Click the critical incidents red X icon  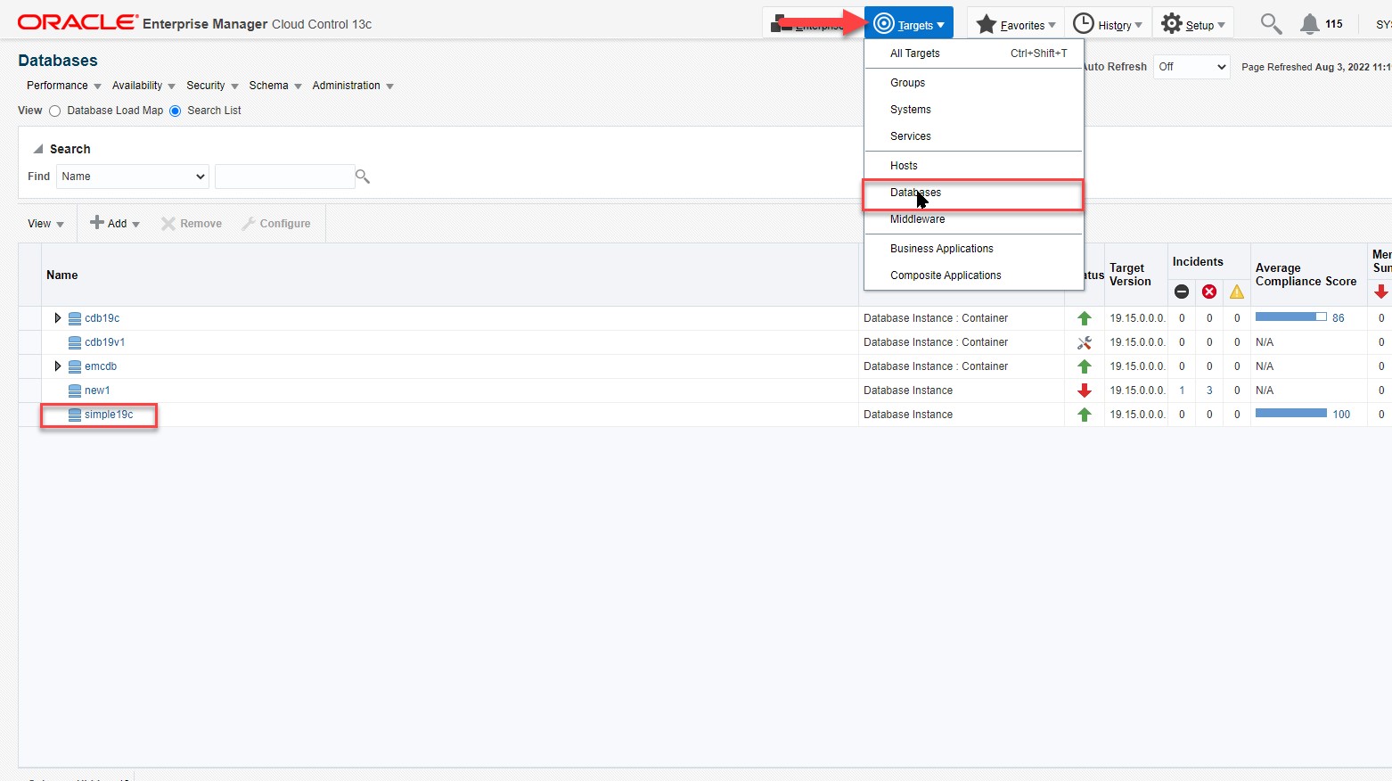pyautogui.click(x=1209, y=292)
